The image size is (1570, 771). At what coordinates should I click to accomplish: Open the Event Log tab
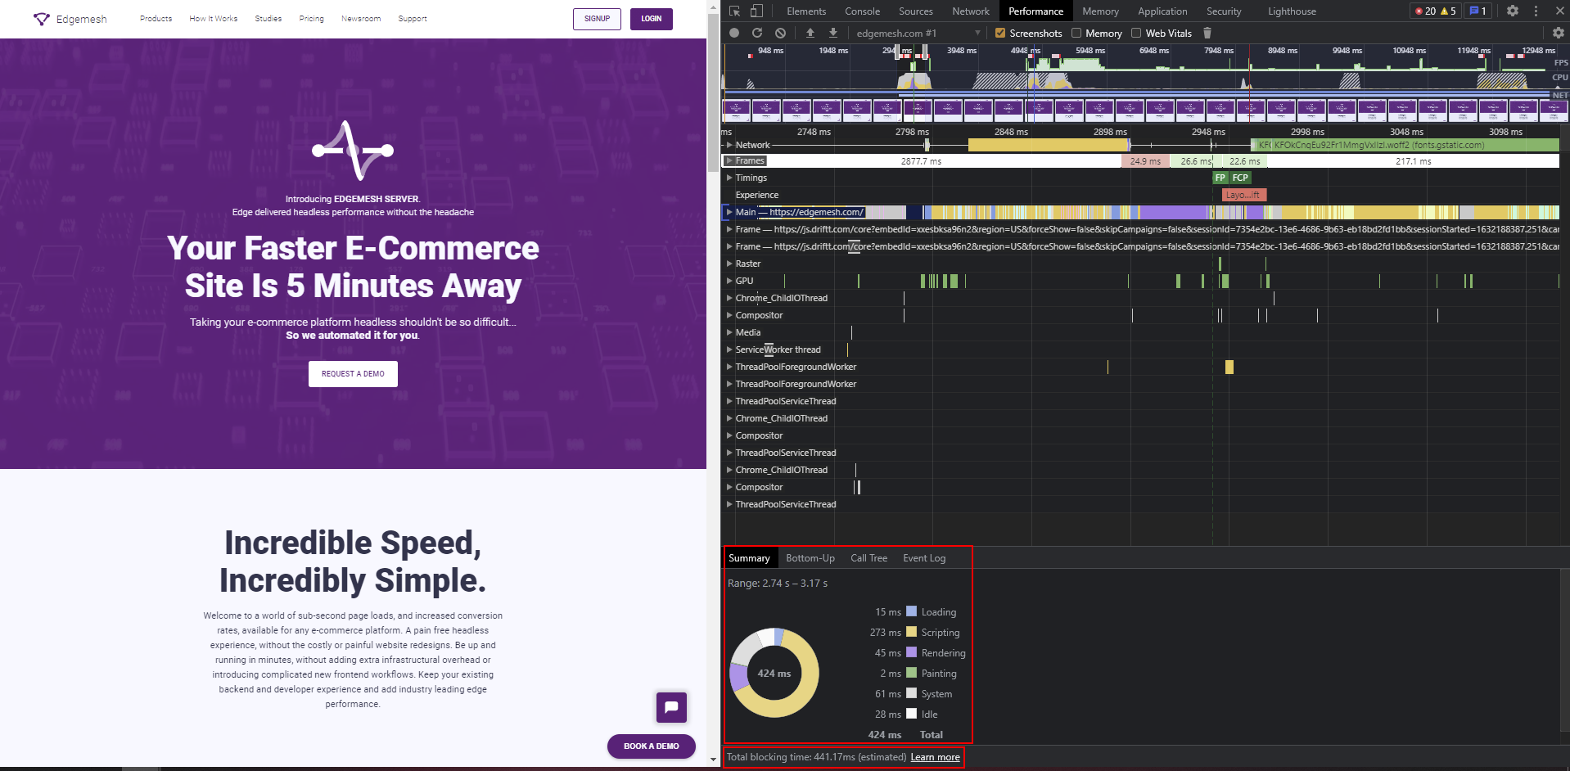924,558
